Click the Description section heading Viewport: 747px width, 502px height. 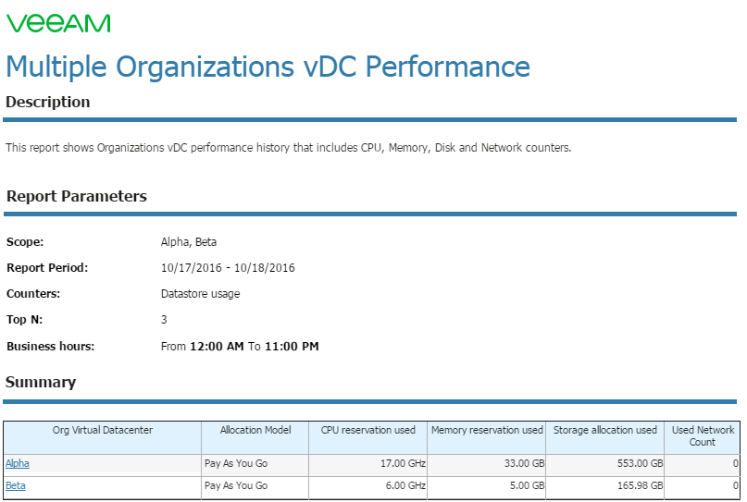click(x=47, y=102)
